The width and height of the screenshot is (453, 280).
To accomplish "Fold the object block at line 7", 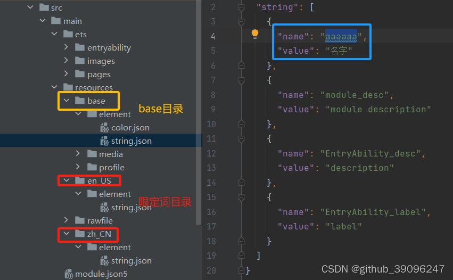I will (x=241, y=80).
